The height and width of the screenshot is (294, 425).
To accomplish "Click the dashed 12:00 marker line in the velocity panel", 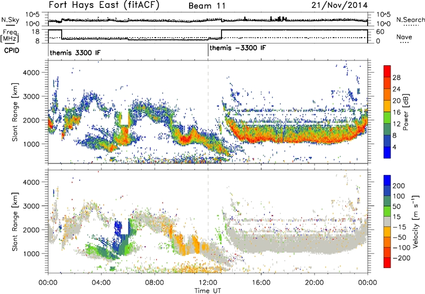I will (x=208, y=221).
